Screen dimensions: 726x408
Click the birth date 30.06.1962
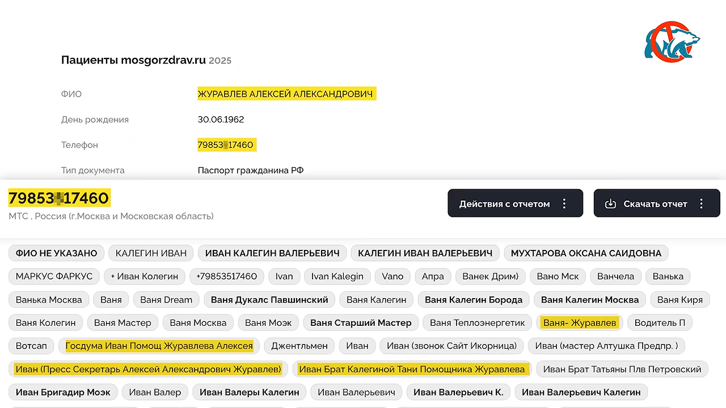pyautogui.click(x=221, y=120)
